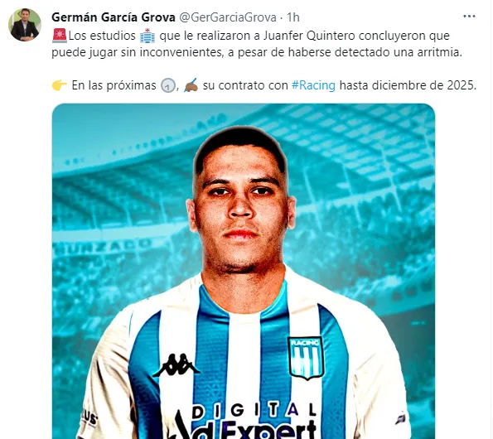Click the Kappa logo on the jersey
The height and width of the screenshot is (439, 493).
[x=176, y=365]
